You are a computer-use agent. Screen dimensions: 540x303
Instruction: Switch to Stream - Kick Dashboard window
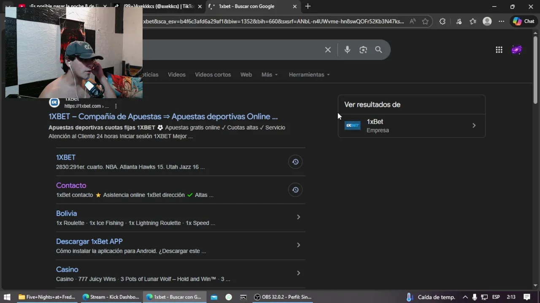pos(111,297)
